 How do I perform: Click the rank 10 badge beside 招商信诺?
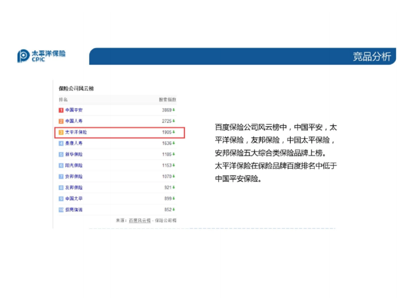(x=61, y=209)
